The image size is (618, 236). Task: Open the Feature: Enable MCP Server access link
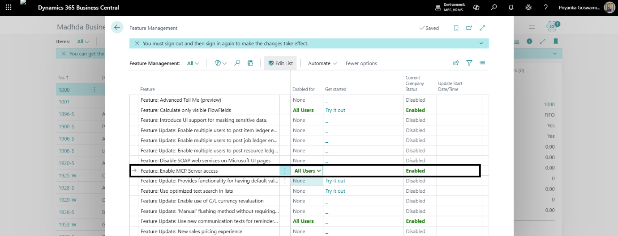pos(179,171)
